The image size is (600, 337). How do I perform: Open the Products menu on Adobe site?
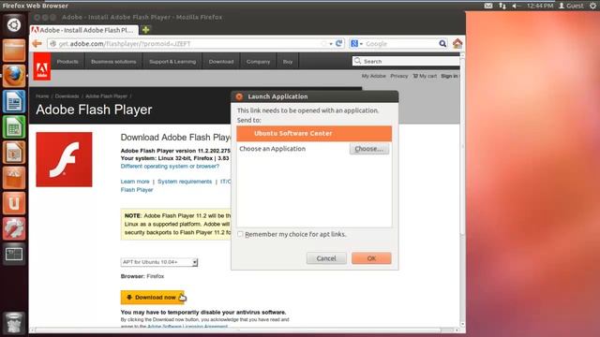pos(67,62)
